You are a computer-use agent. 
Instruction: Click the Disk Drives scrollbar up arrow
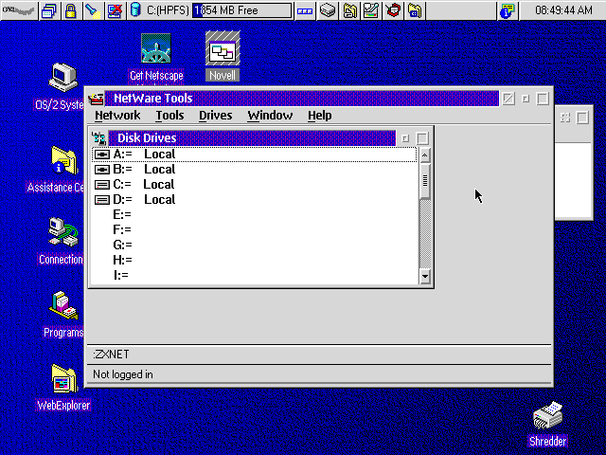[x=425, y=155]
